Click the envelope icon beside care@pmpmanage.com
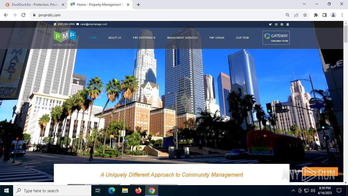The width and height of the screenshot is (348, 196). tap(78, 24)
